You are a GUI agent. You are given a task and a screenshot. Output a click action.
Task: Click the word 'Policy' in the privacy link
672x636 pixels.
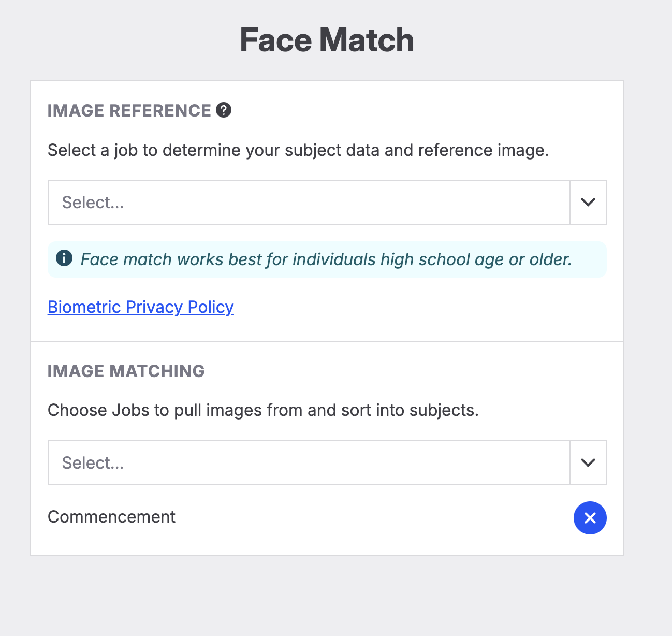(x=211, y=307)
